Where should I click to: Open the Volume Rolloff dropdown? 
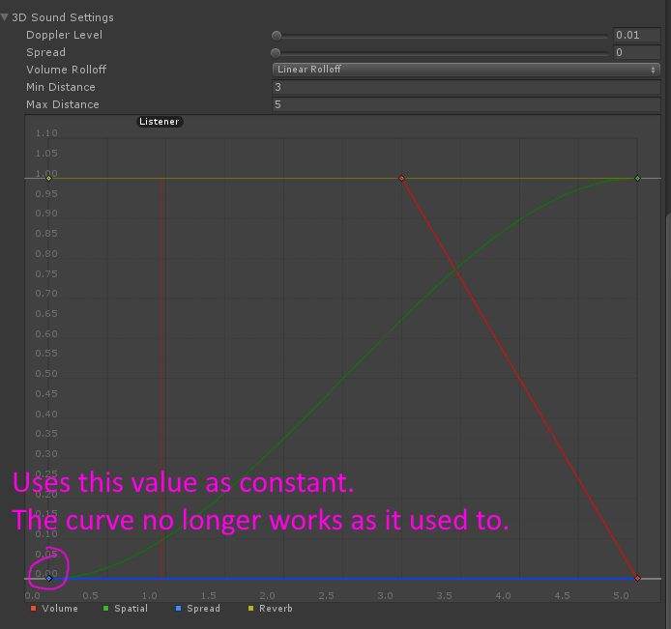(x=465, y=70)
